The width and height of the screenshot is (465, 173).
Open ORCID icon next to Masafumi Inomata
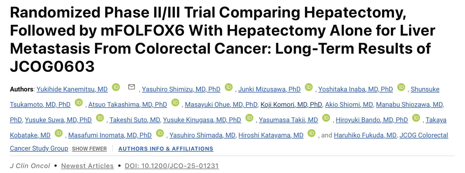pyautogui.click(x=160, y=133)
